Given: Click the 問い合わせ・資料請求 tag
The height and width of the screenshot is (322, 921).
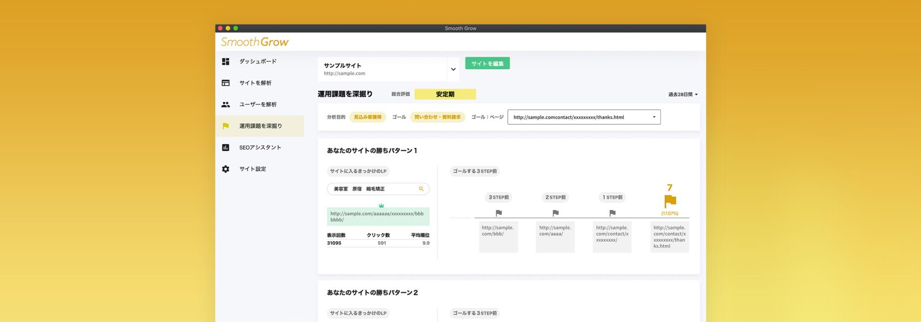Looking at the screenshot, I should click(x=437, y=117).
